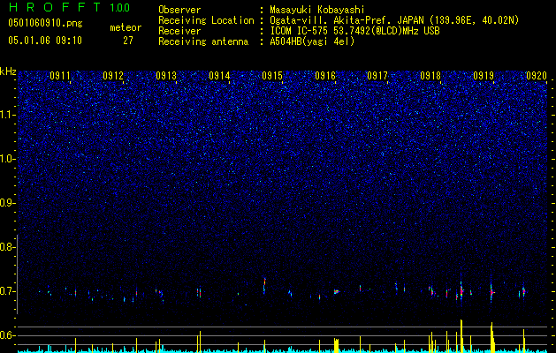This screenshot has height=353, width=556.
Task: Click the 0915 time marker
Action: tap(272, 76)
